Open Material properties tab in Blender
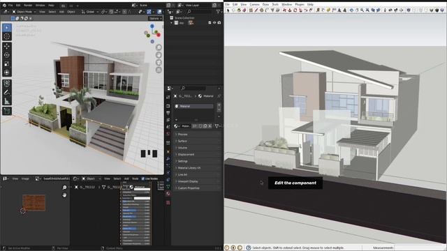Viewport: 447px width, 251px height. [x=168, y=194]
